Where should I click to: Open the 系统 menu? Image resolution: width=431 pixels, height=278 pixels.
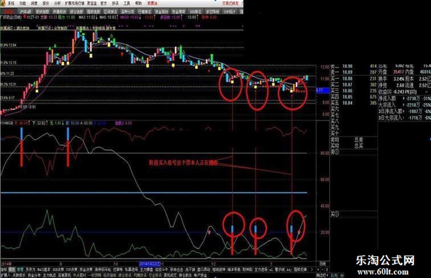[x=11, y=4]
